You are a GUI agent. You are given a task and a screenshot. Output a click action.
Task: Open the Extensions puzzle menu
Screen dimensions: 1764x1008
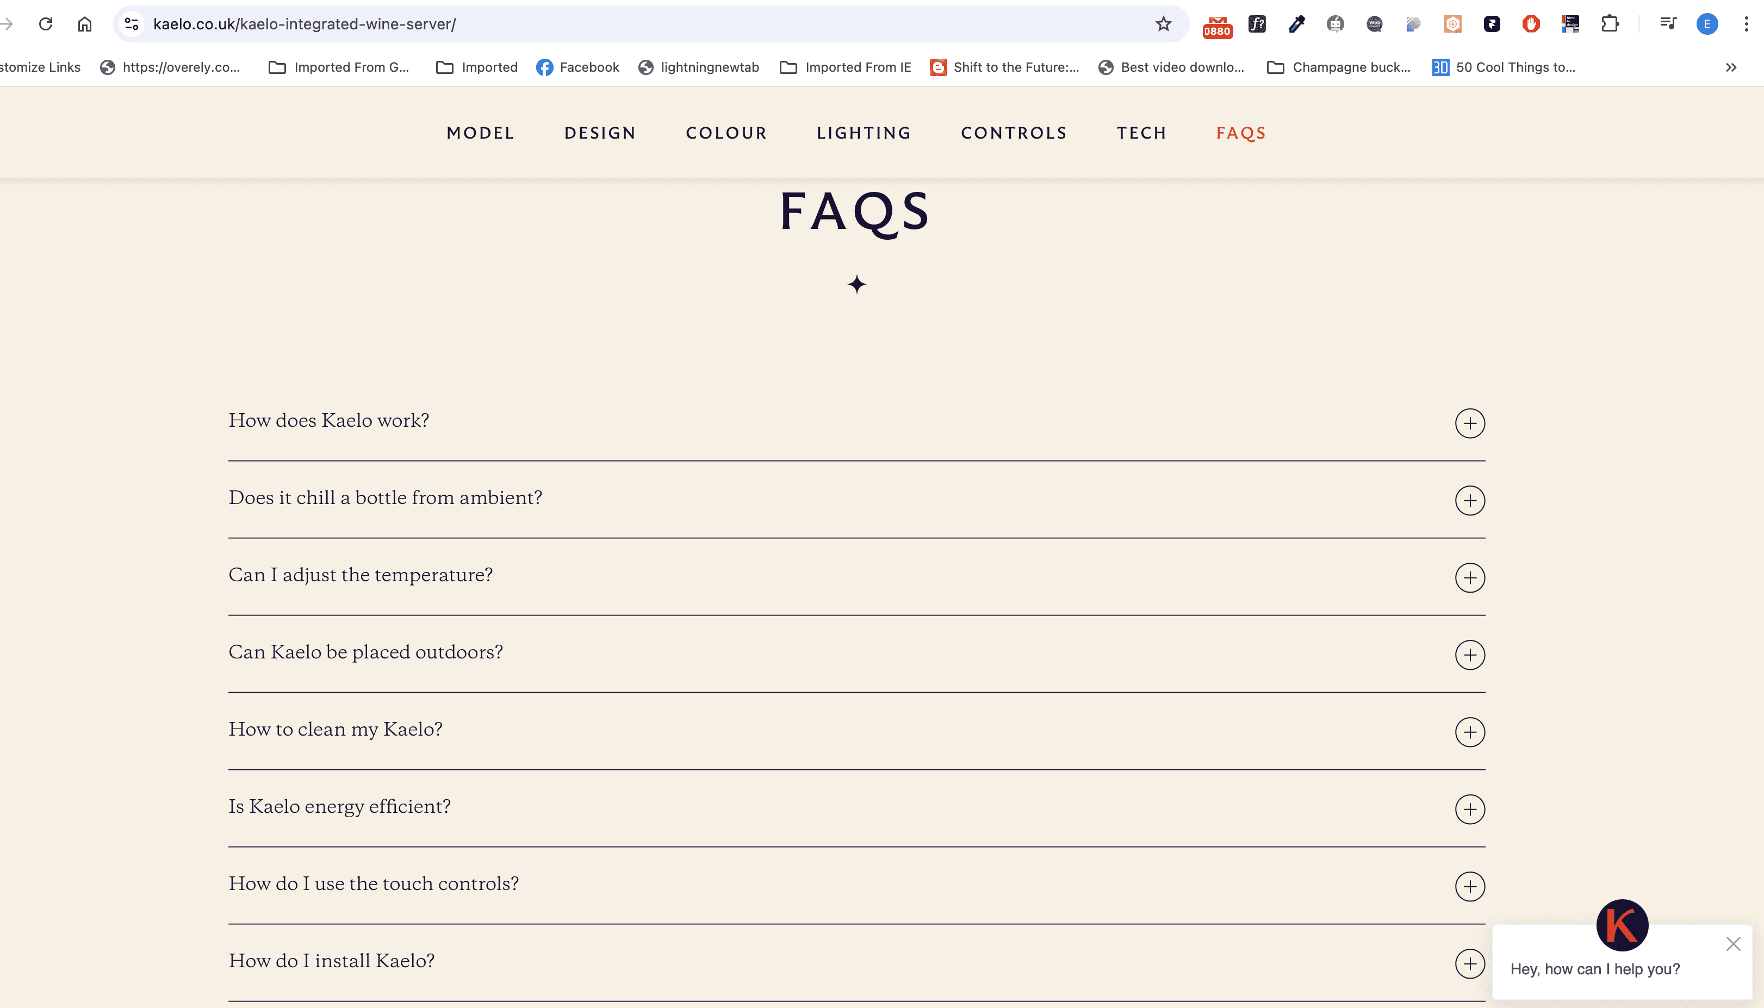[x=1610, y=24]
